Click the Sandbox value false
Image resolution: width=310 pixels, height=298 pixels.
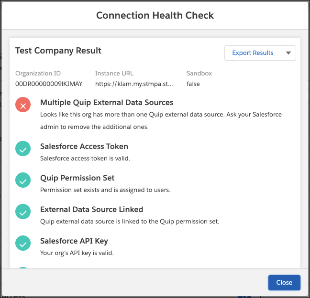coord(193,84)
